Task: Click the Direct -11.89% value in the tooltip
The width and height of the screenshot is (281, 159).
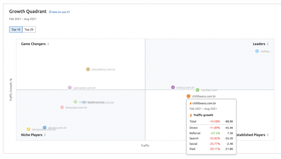Action: [x=215, y=128]
